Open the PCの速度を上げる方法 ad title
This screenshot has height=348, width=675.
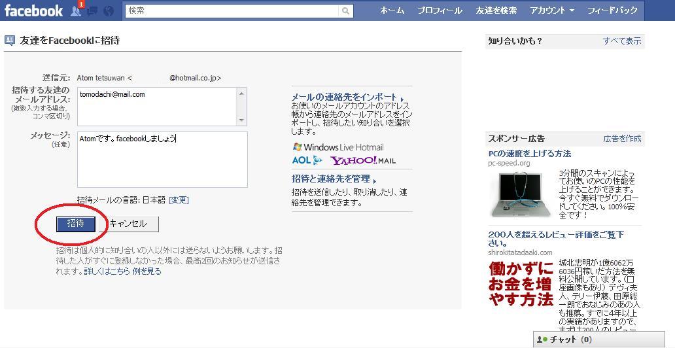tap(530, 154)
